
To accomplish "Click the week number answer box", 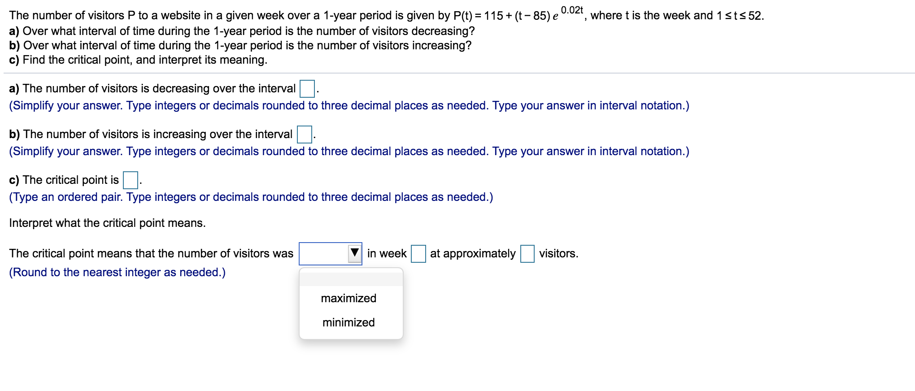I will pyautogui.click(x=418, y=253).
